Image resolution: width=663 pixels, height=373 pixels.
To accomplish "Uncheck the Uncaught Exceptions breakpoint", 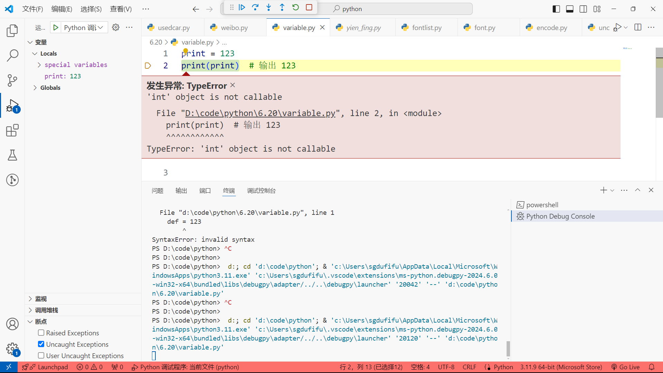I will click(x=41, y=344).
